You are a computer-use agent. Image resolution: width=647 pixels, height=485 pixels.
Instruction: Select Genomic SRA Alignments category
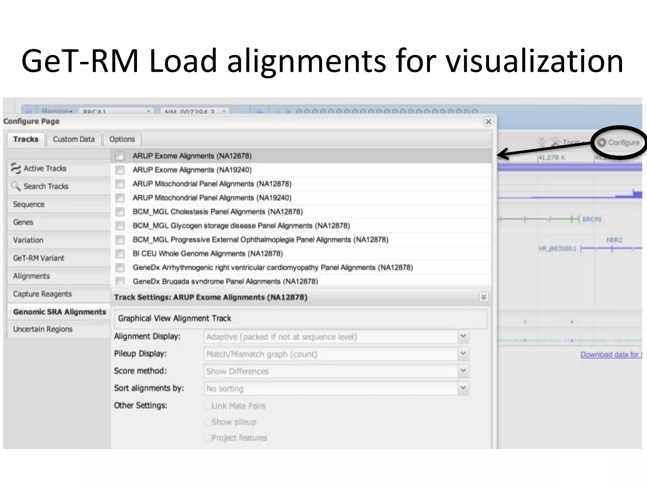pos(59,312)
